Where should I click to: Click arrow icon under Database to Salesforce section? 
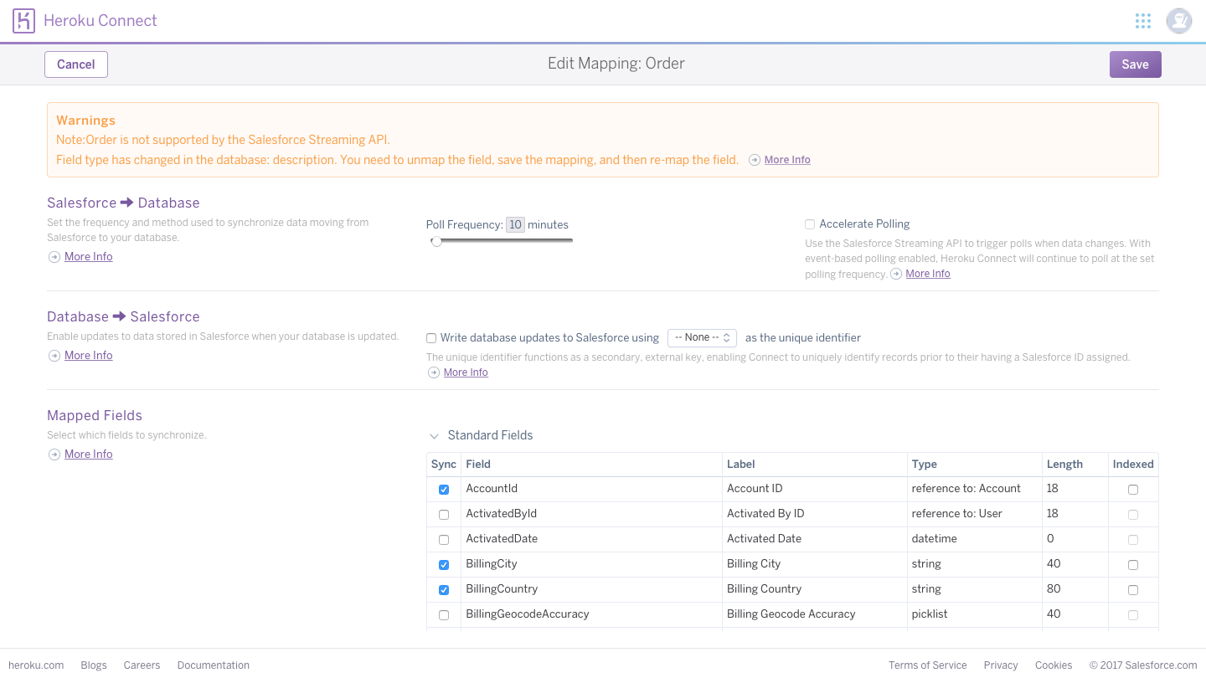point(54,356)
